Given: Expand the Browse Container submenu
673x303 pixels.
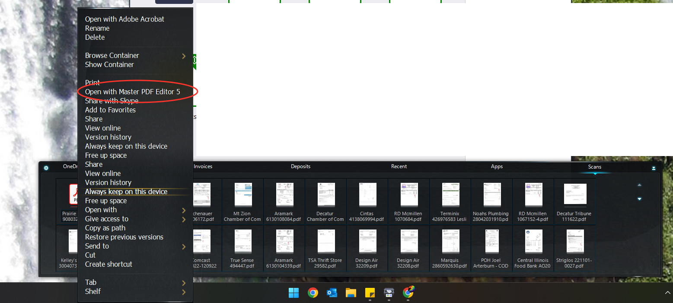Looking at the screenshot, I should click(183, 56).
